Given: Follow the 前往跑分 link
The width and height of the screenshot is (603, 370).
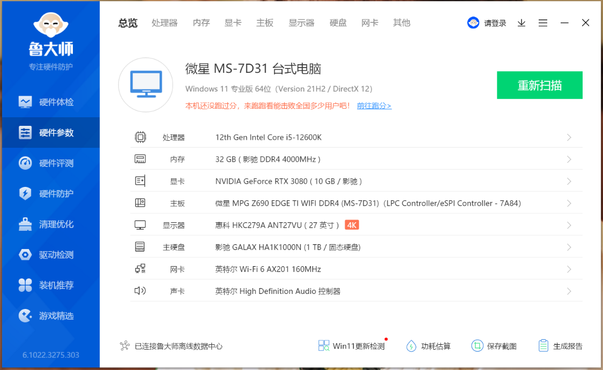Looking at the screenshot, I should tap(374, 106).
